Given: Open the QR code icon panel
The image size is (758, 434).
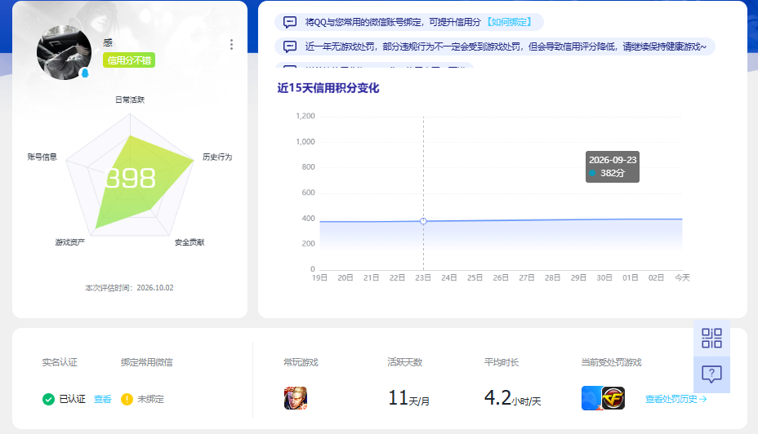Looking at the screenshot, I should coord(711,338).
